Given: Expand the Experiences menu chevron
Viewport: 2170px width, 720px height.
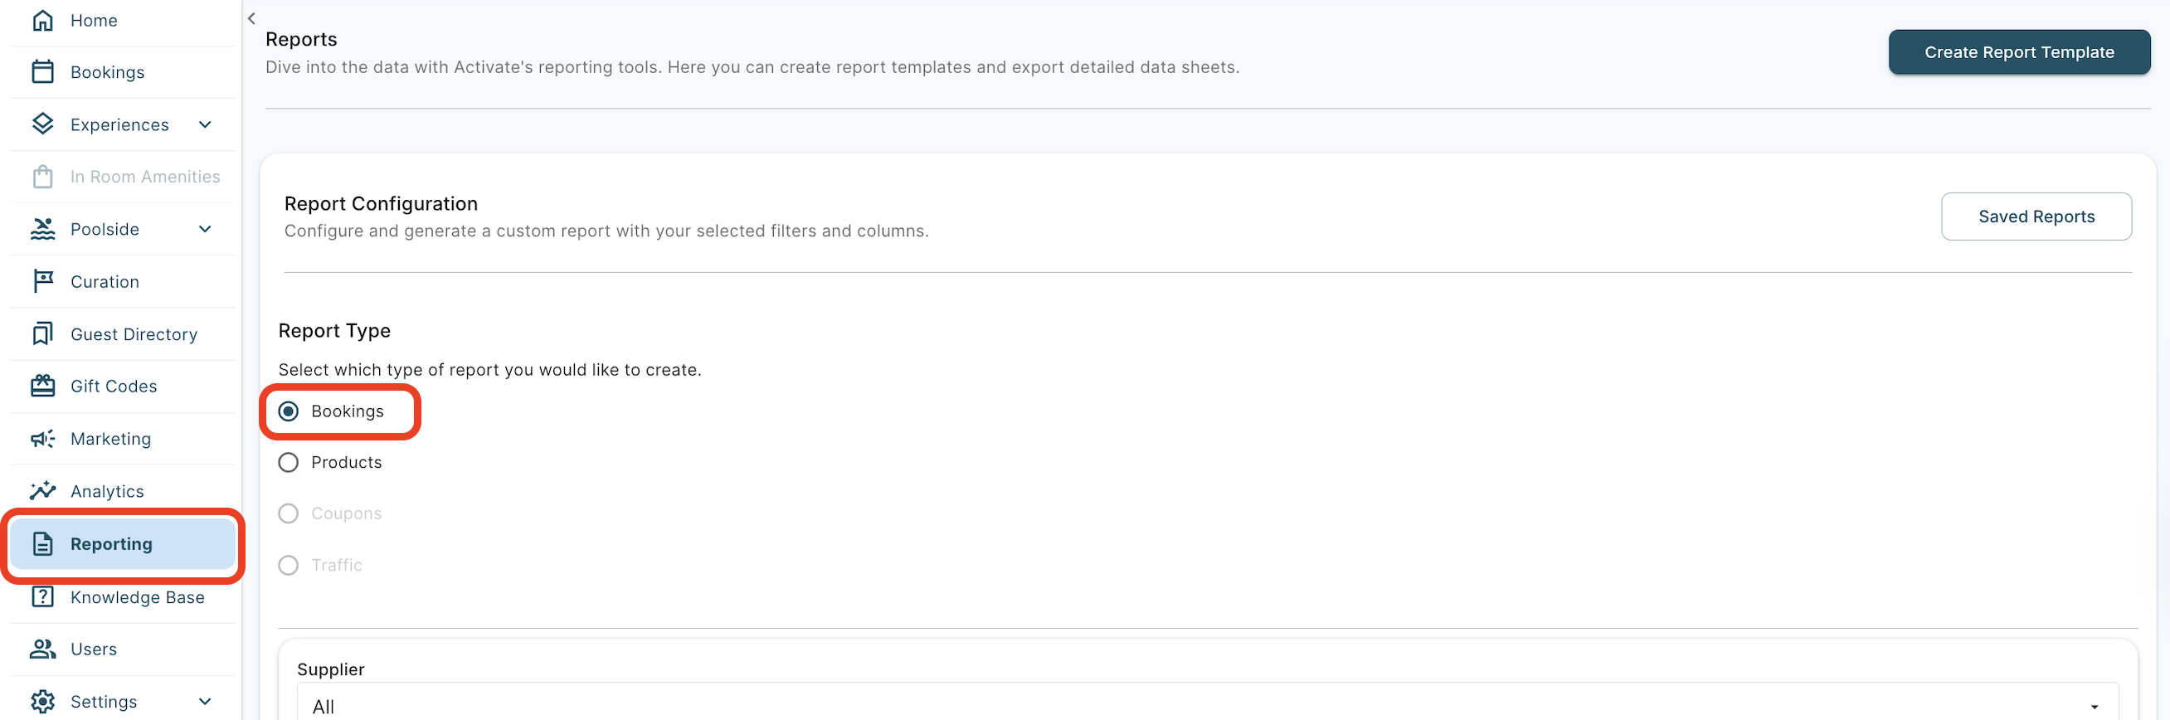Looking at the screenshot, I should click(x=205, y=124).
